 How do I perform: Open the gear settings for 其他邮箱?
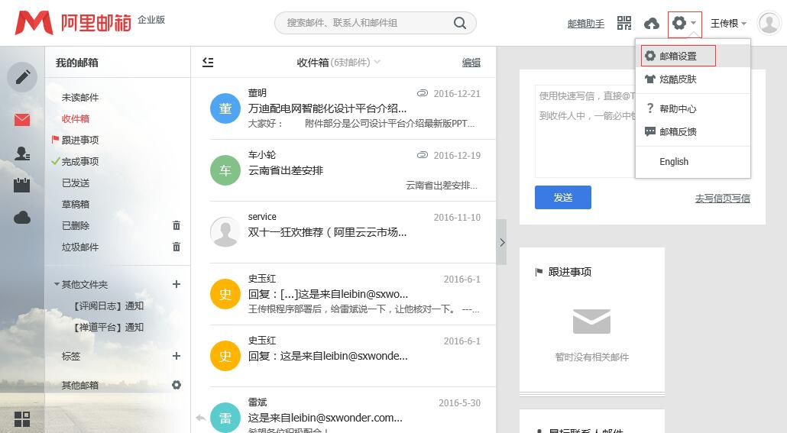177,385
